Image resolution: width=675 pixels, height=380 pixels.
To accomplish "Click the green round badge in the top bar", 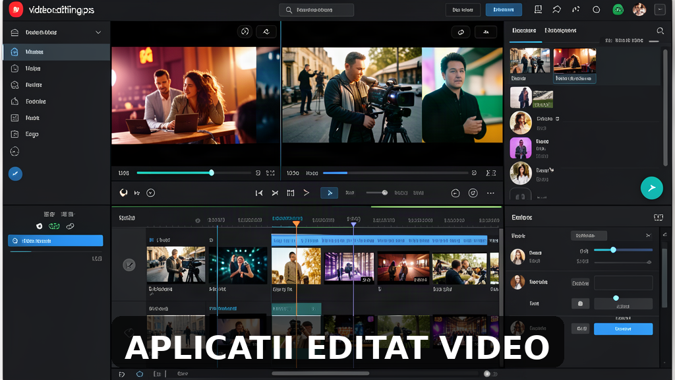I will click(618, 9).
